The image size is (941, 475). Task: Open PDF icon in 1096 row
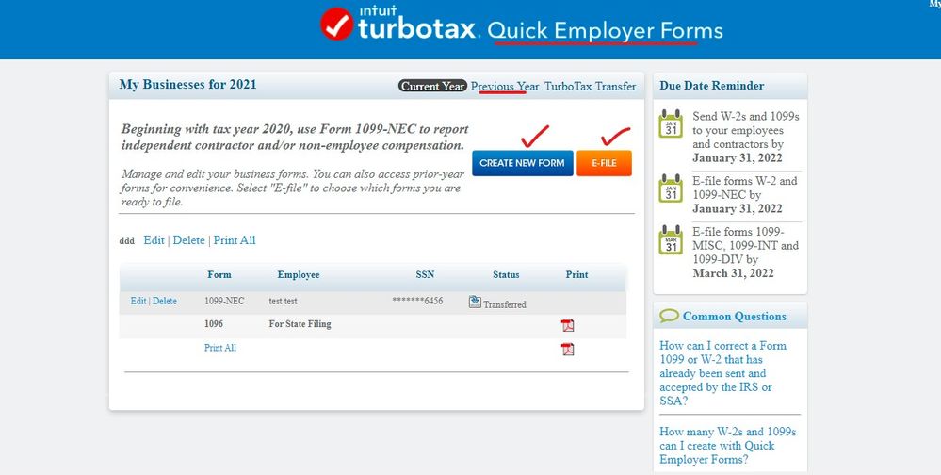568,325
